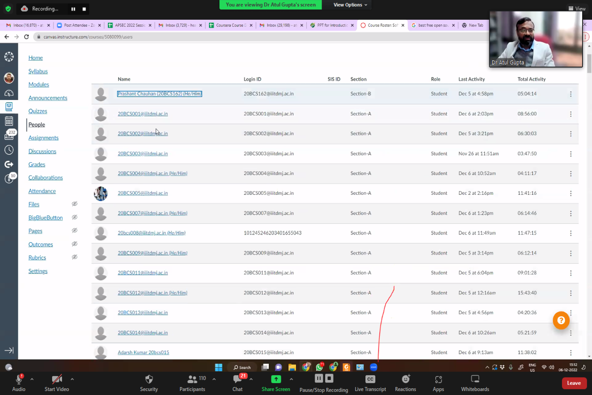Open the Participants list icon
Screen dimensions: 592x395
point(192,380)
